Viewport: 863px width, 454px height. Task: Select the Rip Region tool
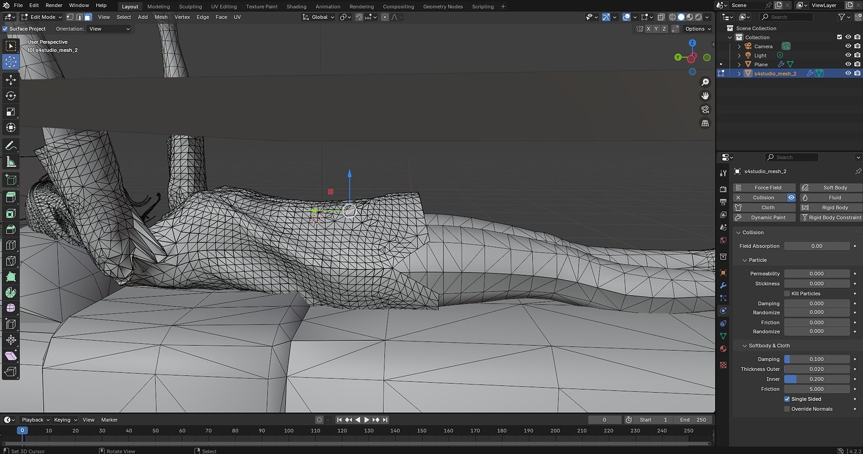point(11,371)
